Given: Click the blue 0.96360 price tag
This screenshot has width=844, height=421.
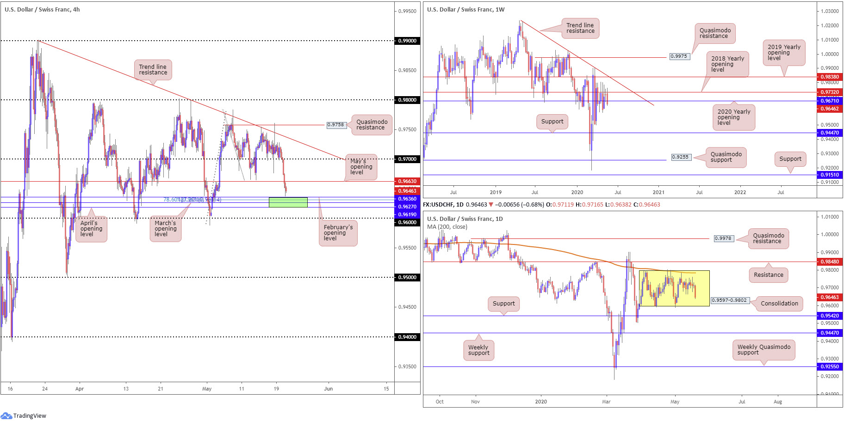Looking at the screenshot, I should tap(407, 199).
